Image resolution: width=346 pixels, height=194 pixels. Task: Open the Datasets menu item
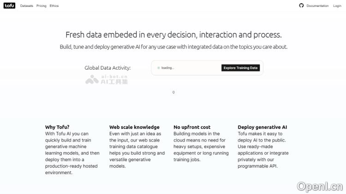coord(27,6)
